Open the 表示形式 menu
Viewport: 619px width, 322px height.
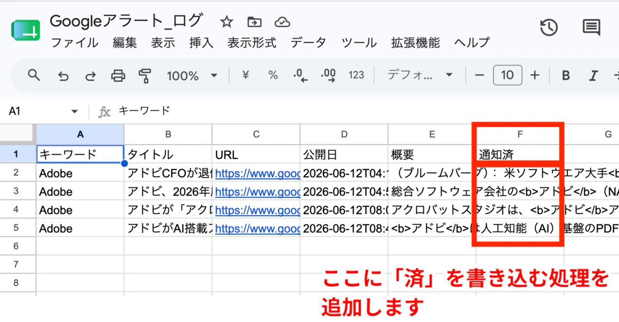pyautogui.click(x=252, y=43)
